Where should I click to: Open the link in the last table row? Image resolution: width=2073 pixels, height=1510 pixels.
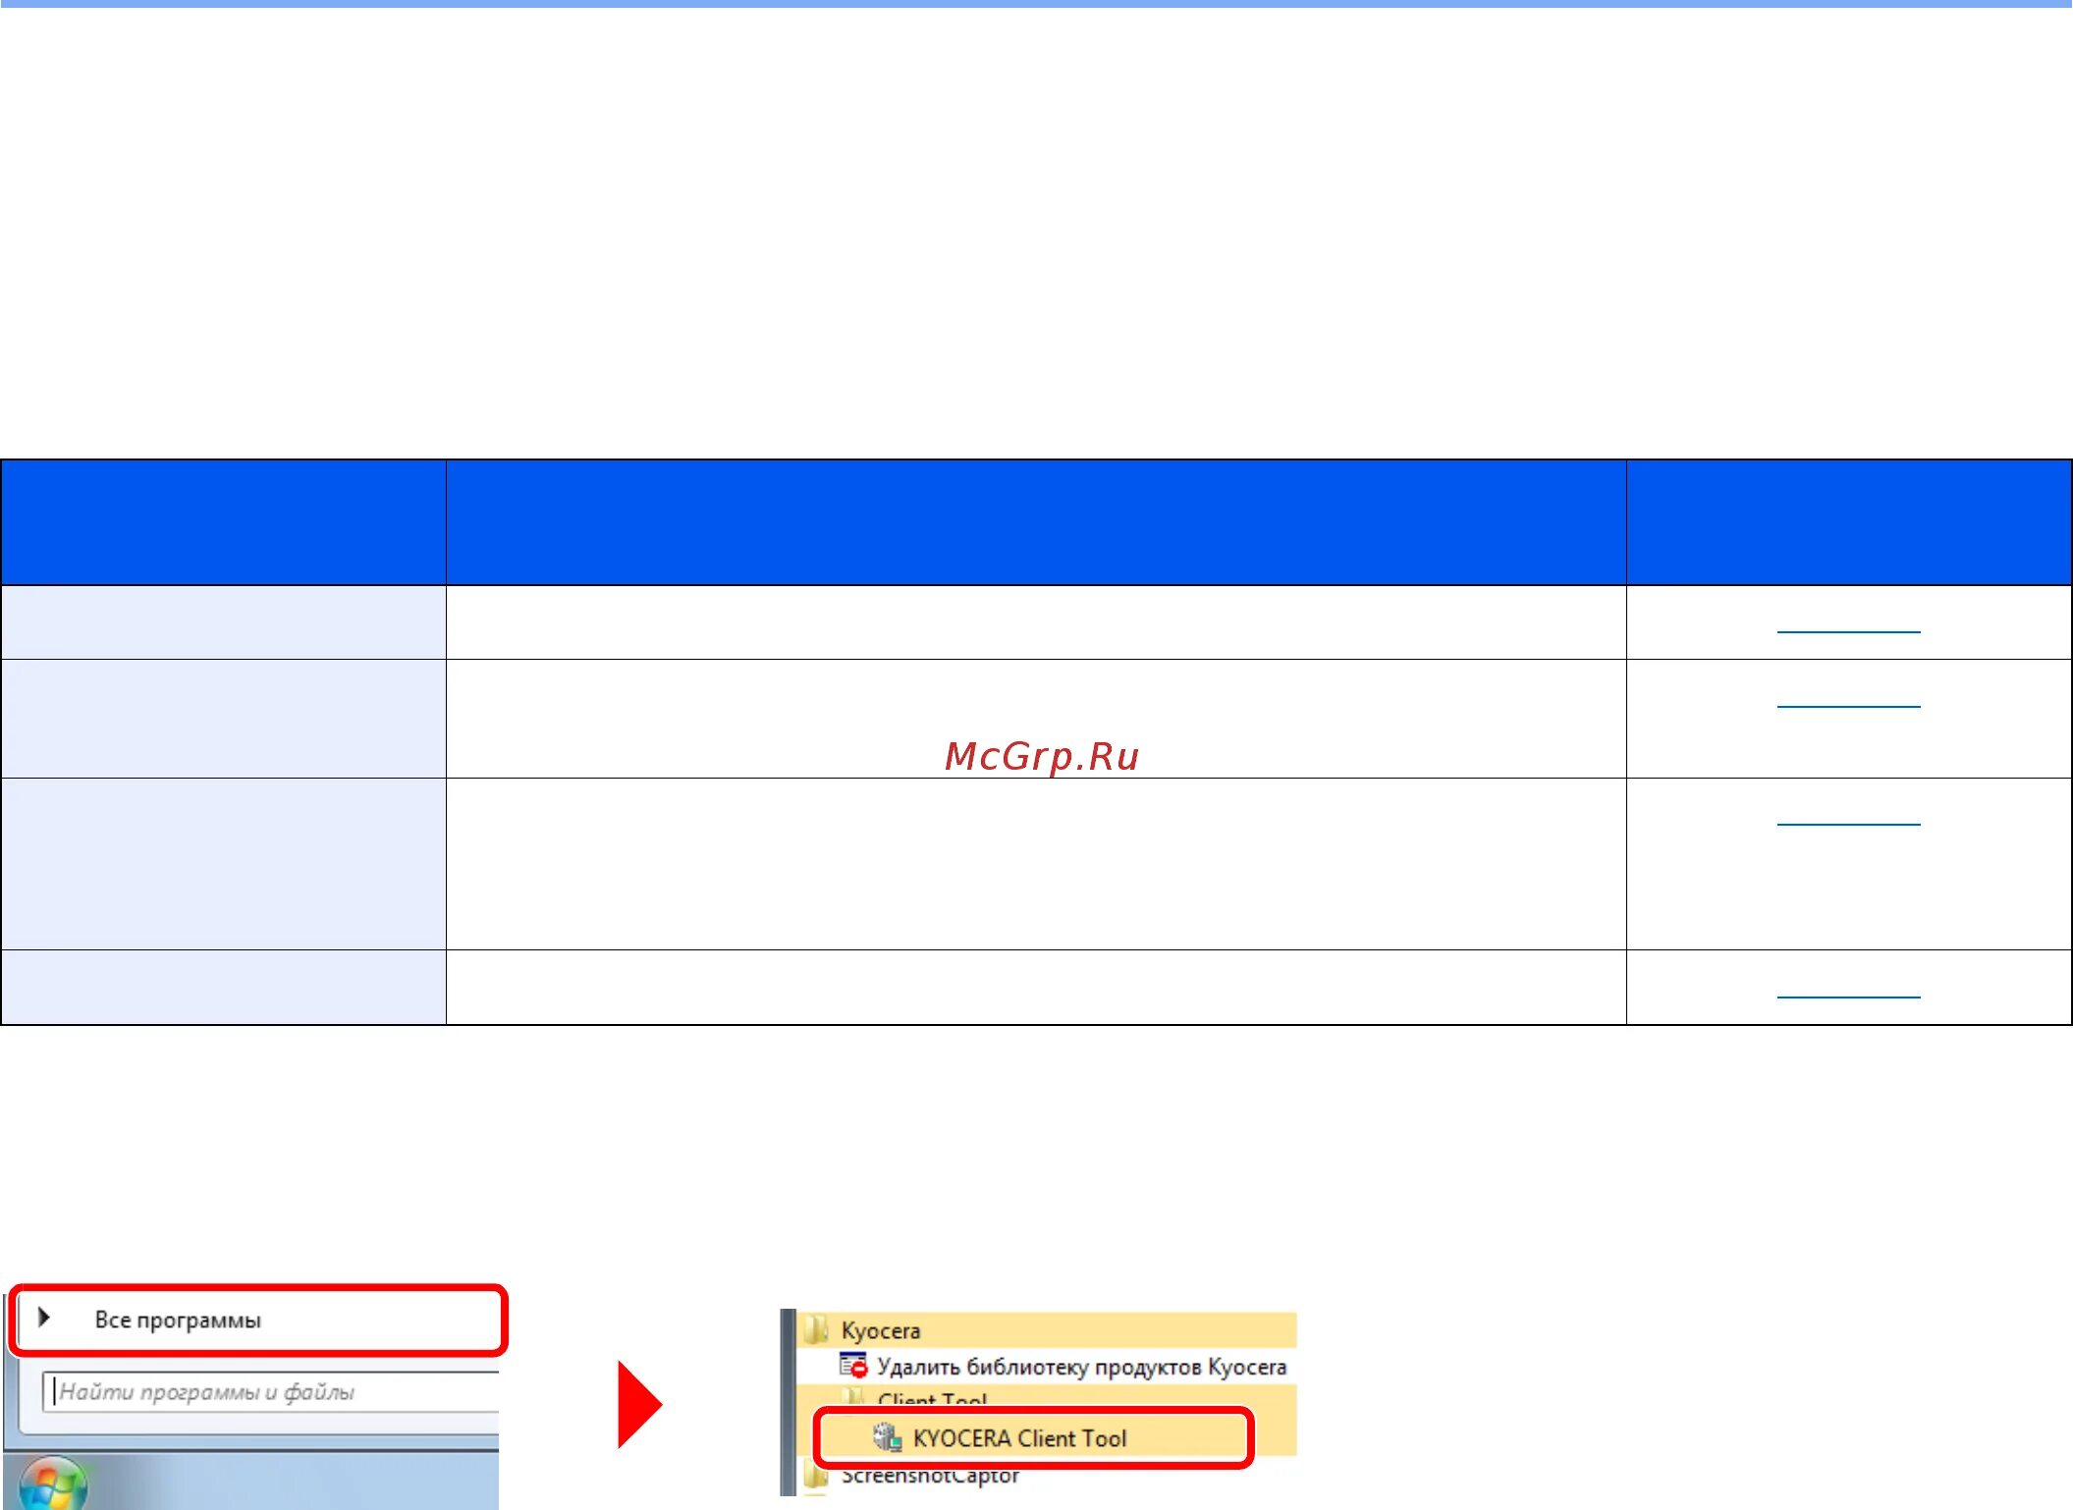(1848, 990)
